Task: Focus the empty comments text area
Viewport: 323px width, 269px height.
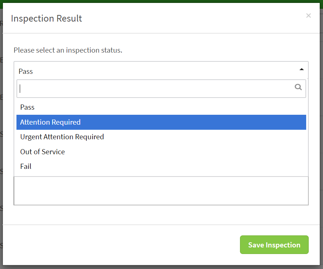Action: coord(161,190)
